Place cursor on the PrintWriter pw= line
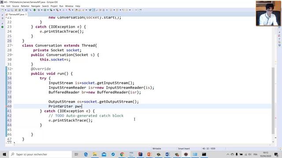Screen dimensions: 282x158 pos(142,106)
